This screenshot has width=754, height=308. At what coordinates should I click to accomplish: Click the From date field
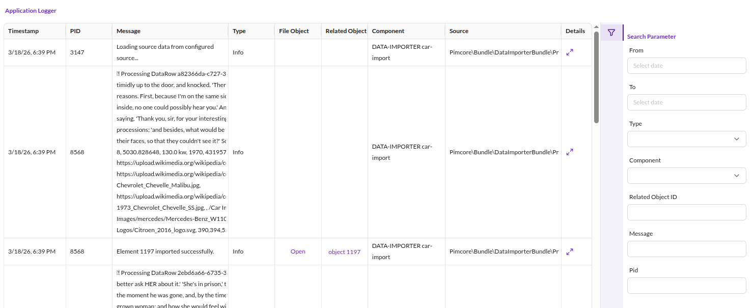point(686,66)
